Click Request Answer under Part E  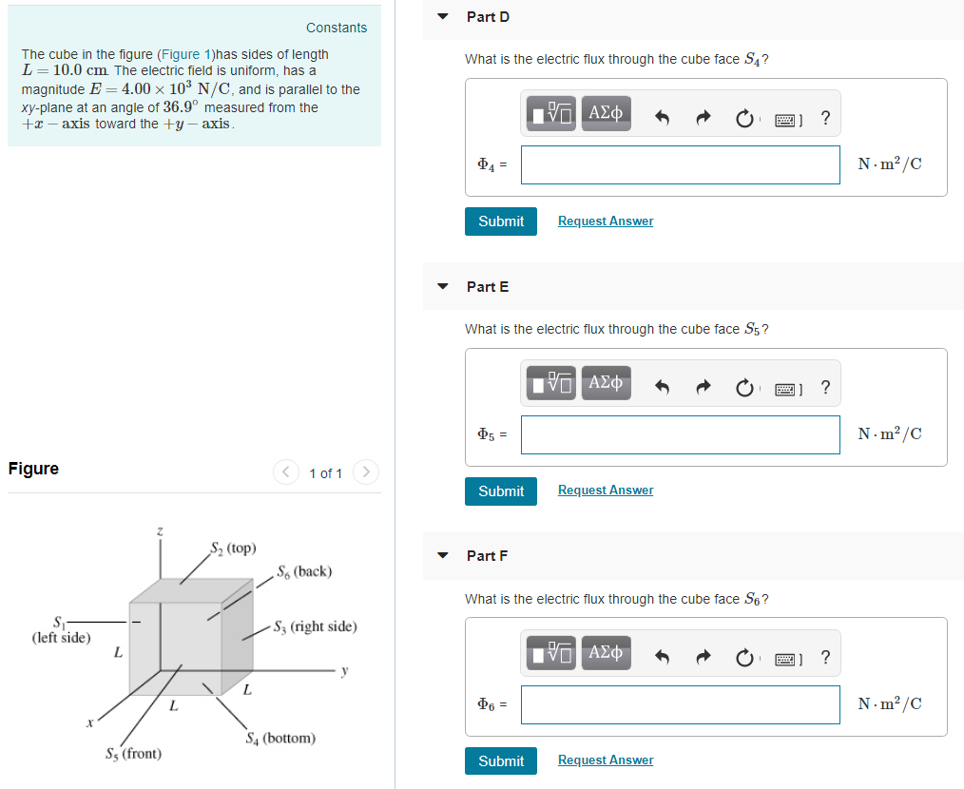pyautogui.click(x=605, y=490)
